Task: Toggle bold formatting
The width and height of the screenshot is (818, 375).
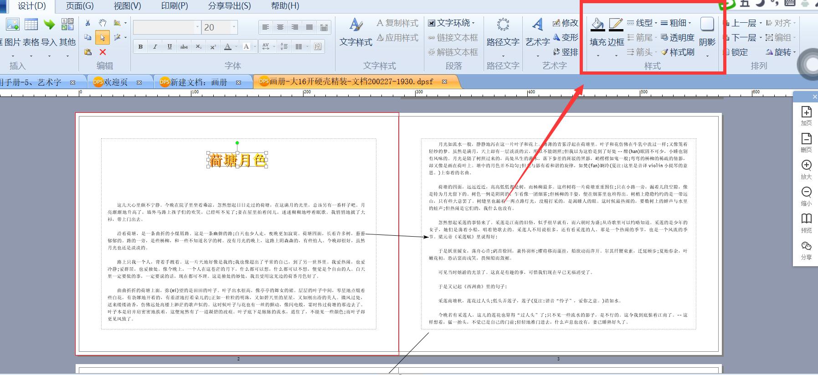Action: click(140, 46)
